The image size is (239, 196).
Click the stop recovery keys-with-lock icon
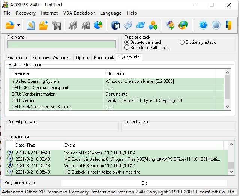click(x=86, y=25)
